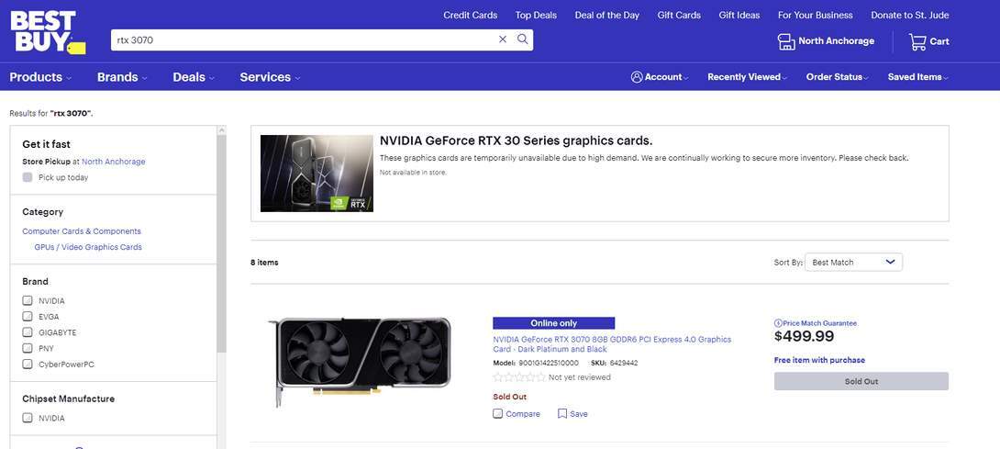Expand the Products menu
The height and width of the screenshot is (449, 1000).
point(40,77)
